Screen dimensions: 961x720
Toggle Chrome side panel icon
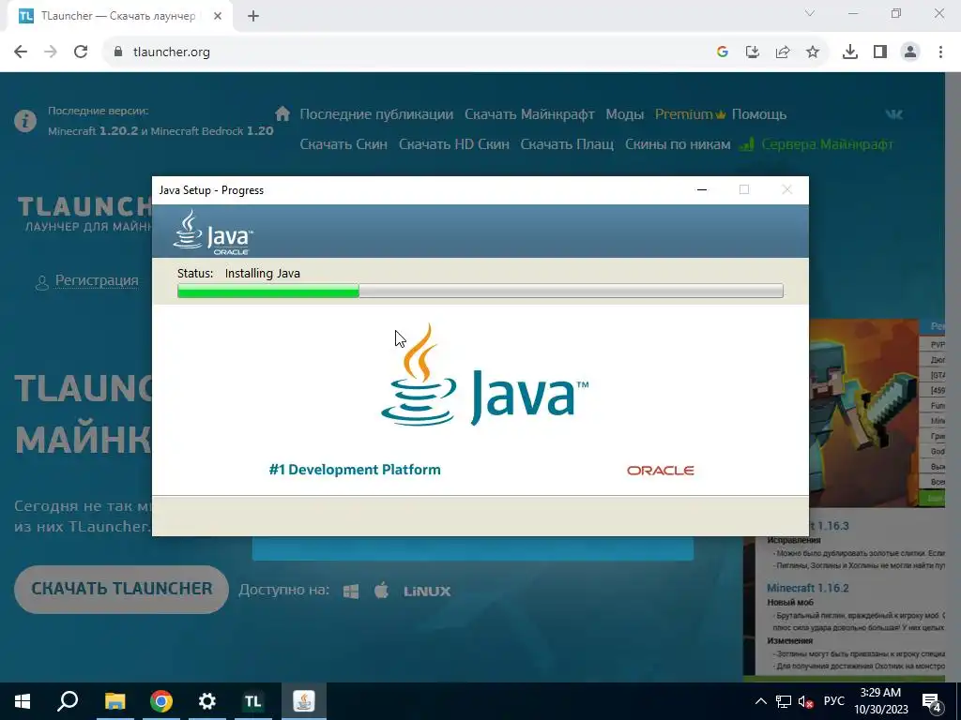(880, 52)
